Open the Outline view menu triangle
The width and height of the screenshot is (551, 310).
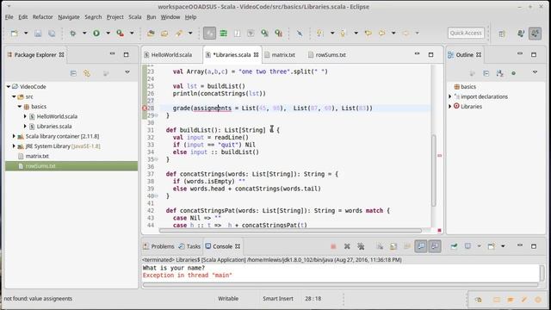535,72
